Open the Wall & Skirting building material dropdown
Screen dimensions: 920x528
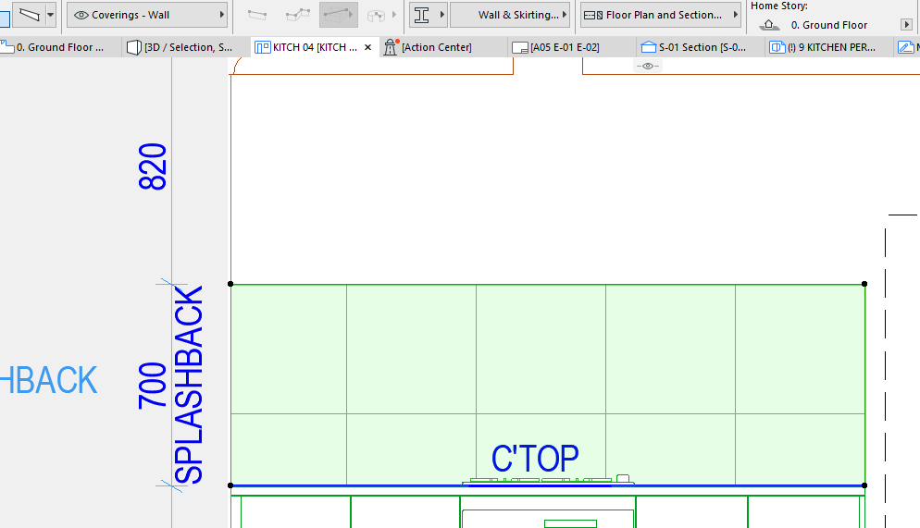tap(509, 15)
